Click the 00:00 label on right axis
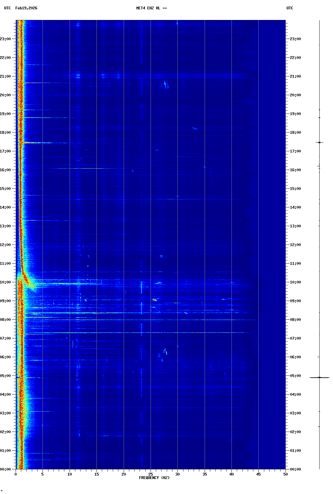The image size is (333, 494). pyautogui.click(x=295, y=469)
